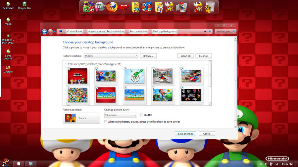The width and height of the screenshot is (298, 167).
Task: Click the wallpaper list scrollbar up arrow
Action: click(210, 62)
